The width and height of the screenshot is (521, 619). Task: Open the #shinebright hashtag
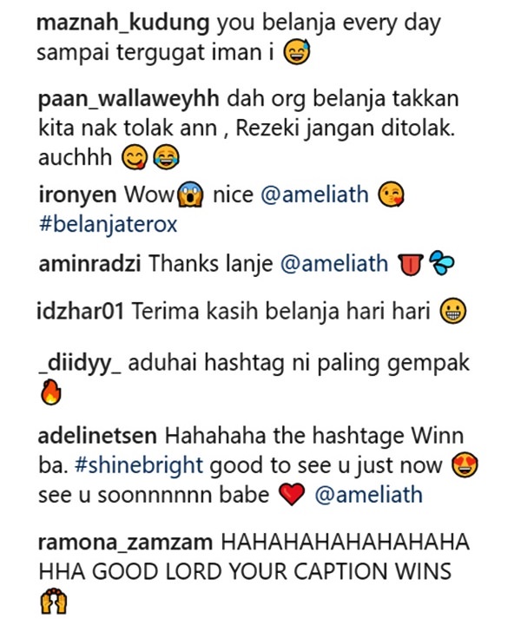[x=139, y=465]
